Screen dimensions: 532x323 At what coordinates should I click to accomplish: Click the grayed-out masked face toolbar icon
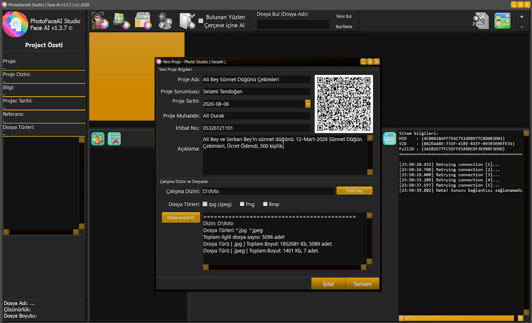point(165,21)
